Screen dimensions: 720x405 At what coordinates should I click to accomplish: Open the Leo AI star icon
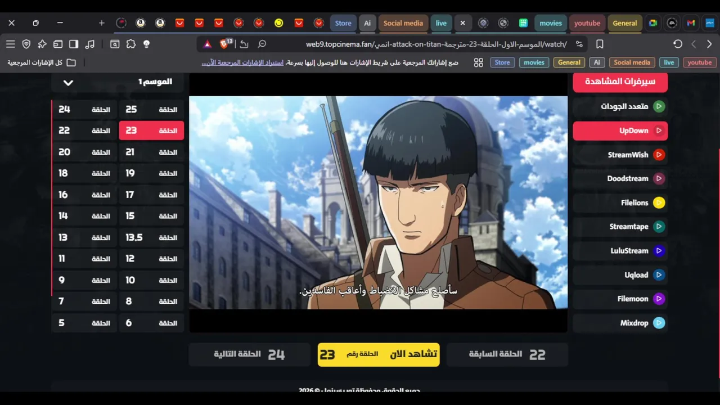tap(42, 44)
